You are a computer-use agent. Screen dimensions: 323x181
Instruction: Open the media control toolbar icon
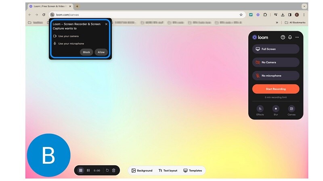coord(276,15)
